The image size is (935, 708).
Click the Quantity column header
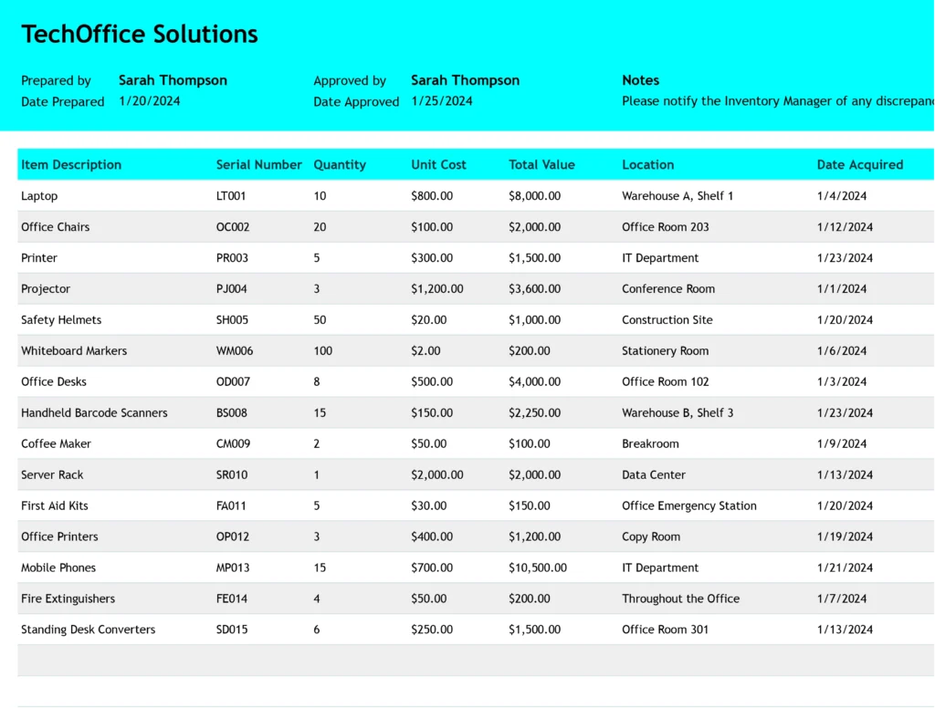coord(340,164)
